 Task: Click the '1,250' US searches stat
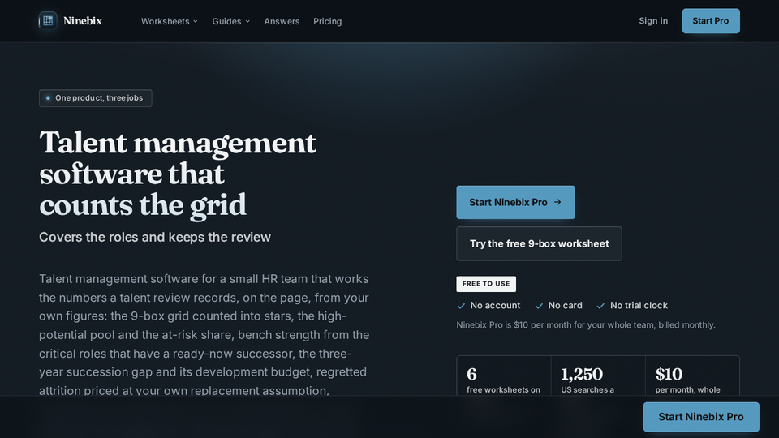tap(598, 376)
